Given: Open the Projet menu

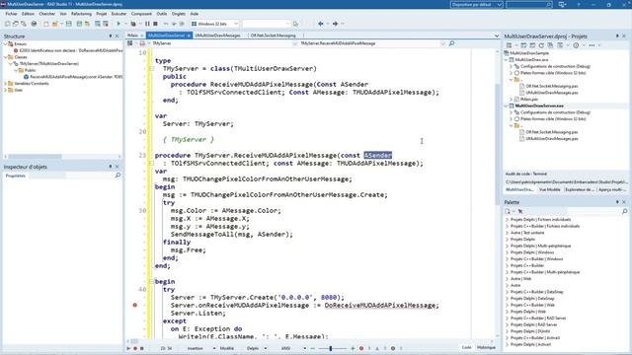Looking at the screenshot, I should tap(102, 14).
